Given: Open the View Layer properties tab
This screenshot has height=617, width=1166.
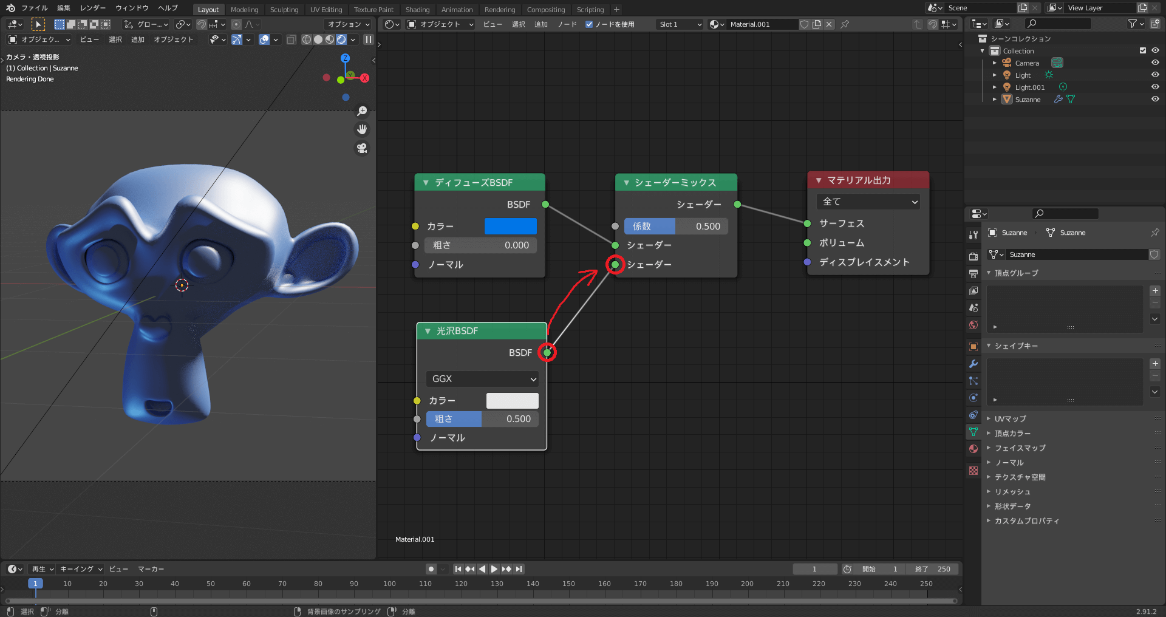Looking at the screenshot, I should (x=973, y=291).
